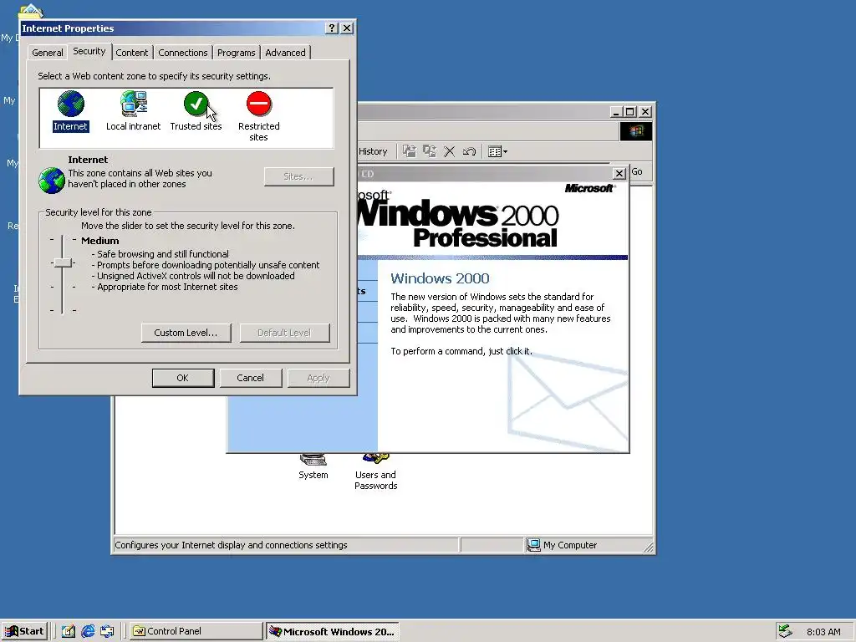
Task: Click the Sites button
Action: tap(298, 176)
